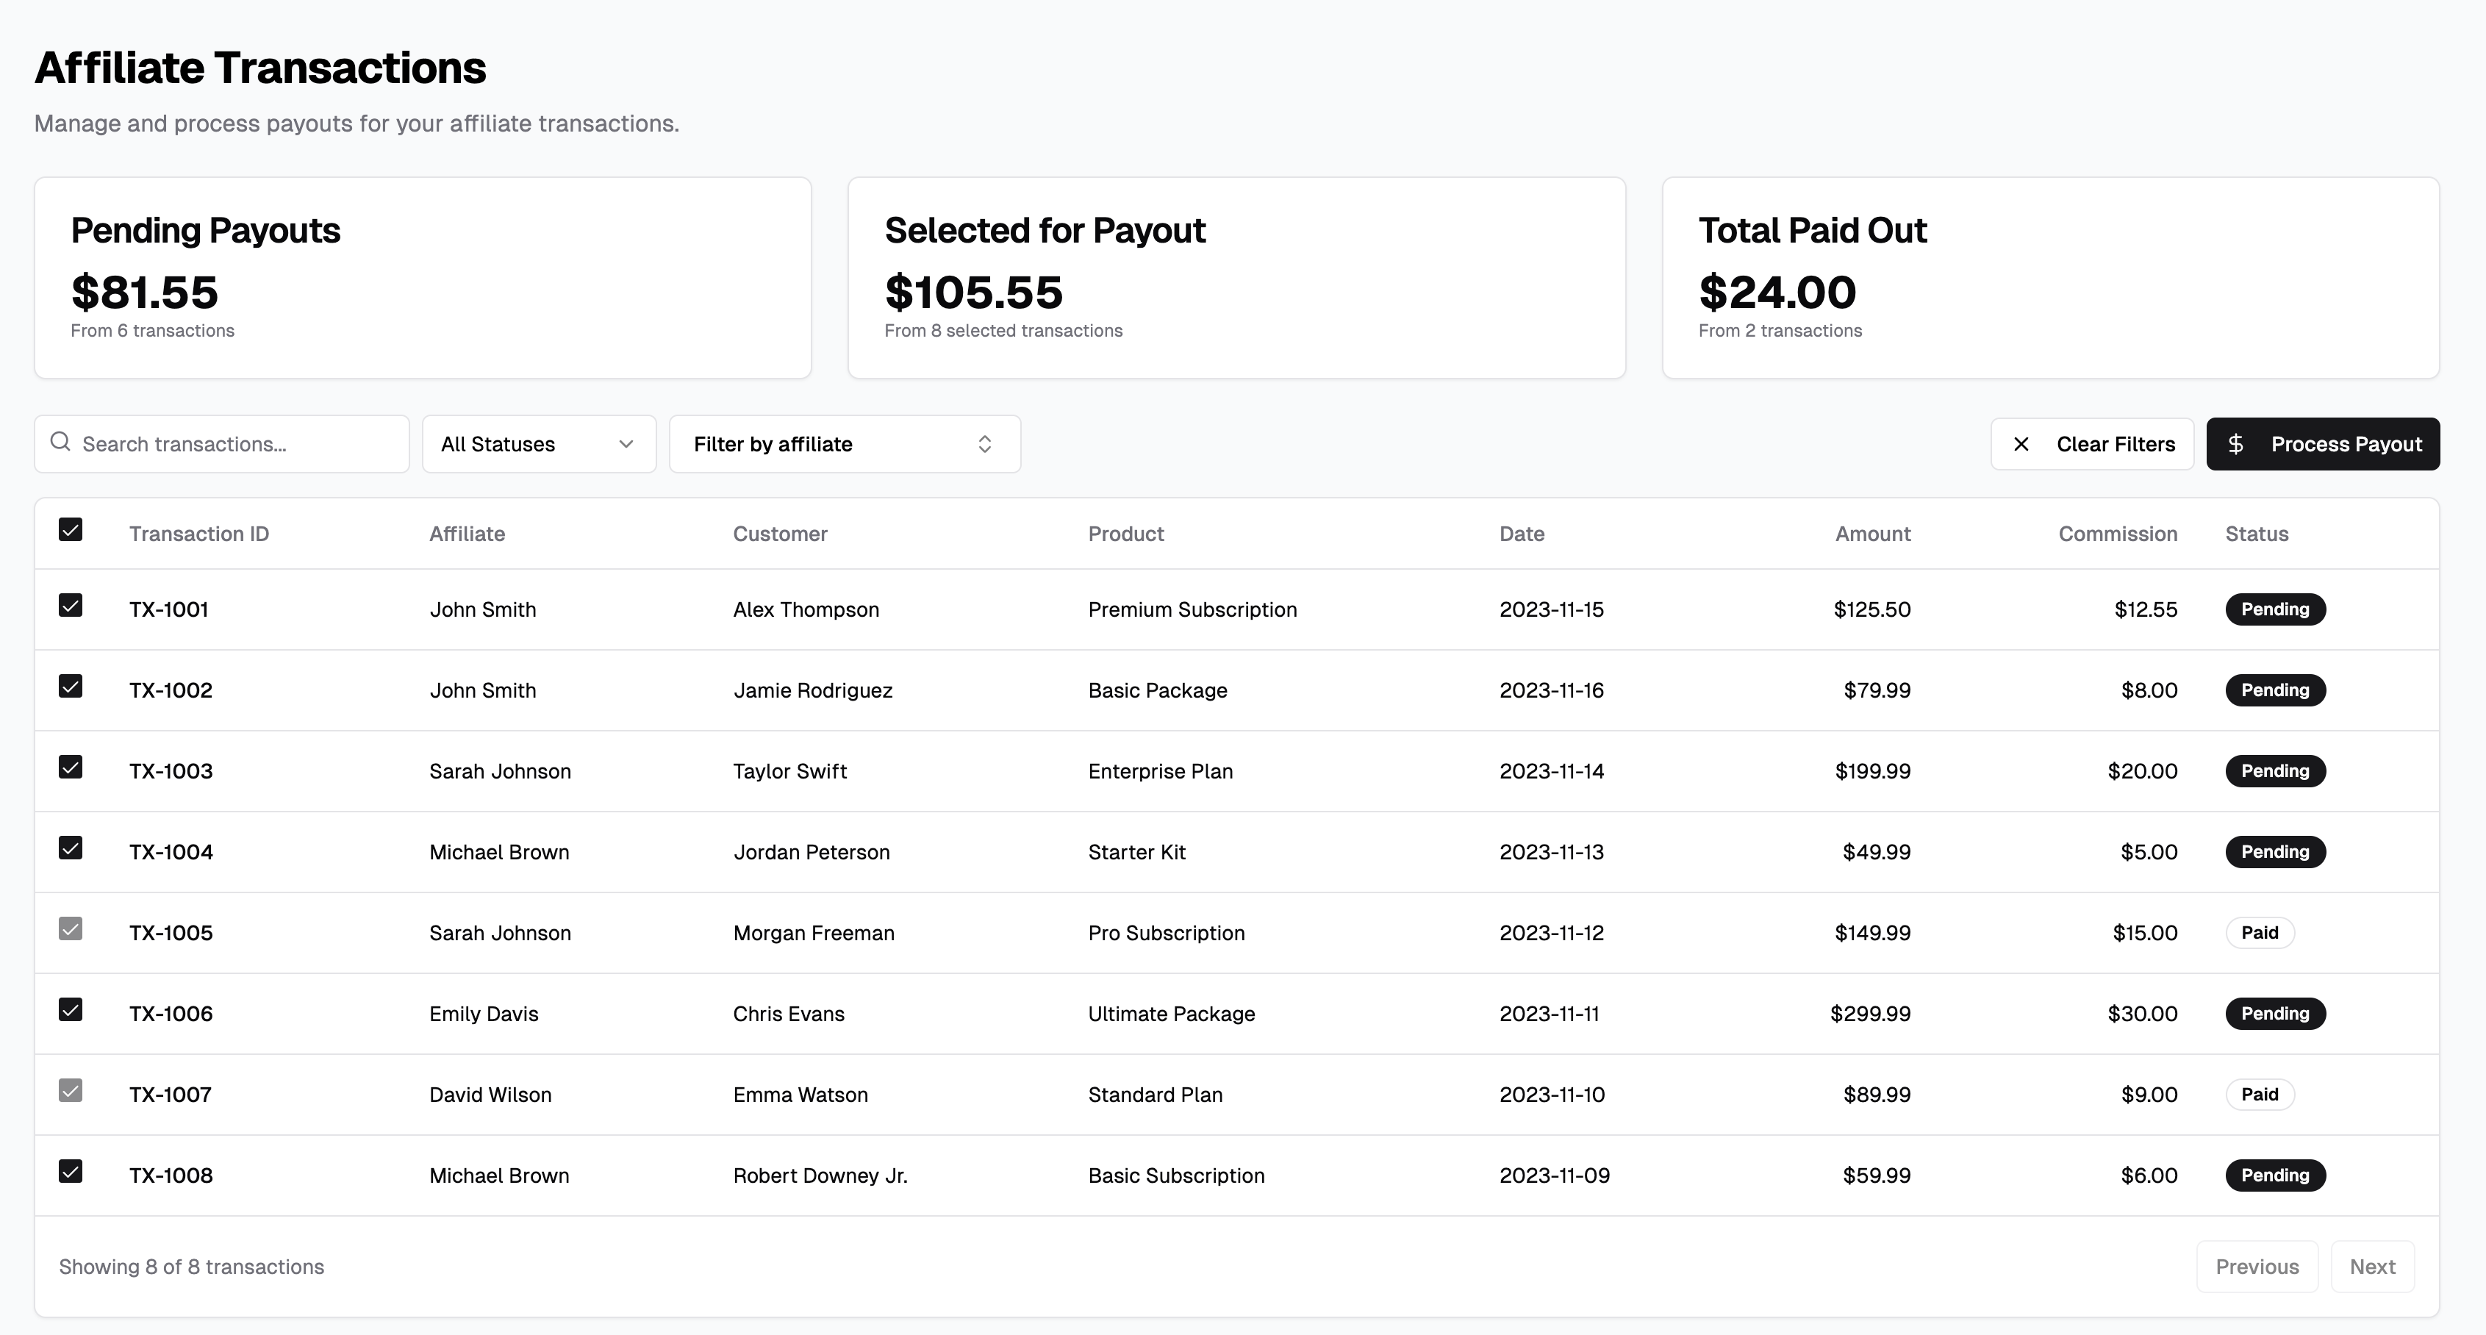The width and height of the screenshot is (2486, 1335).
Task: Focus the Search transactions input field
Action: coord(222,444)
